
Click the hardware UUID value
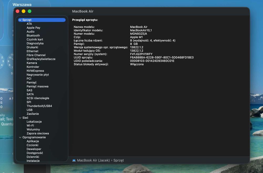(162, 57)
